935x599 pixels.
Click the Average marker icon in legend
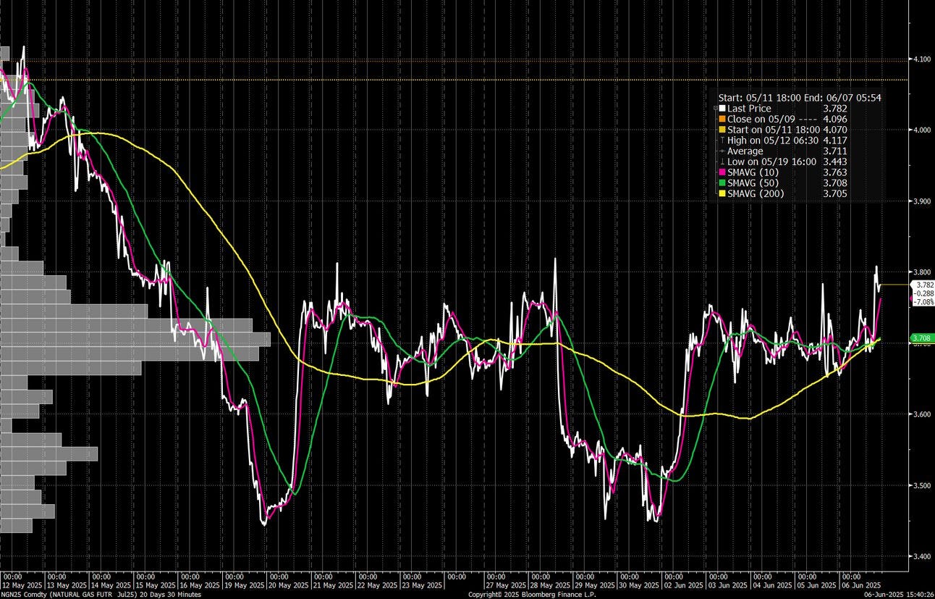point(722,151)
